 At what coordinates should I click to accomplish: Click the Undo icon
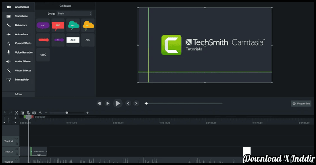(5, 113)
